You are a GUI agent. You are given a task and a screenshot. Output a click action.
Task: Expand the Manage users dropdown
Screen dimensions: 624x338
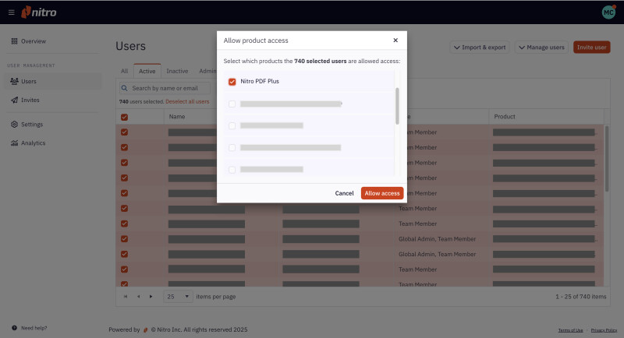(541, 48)
